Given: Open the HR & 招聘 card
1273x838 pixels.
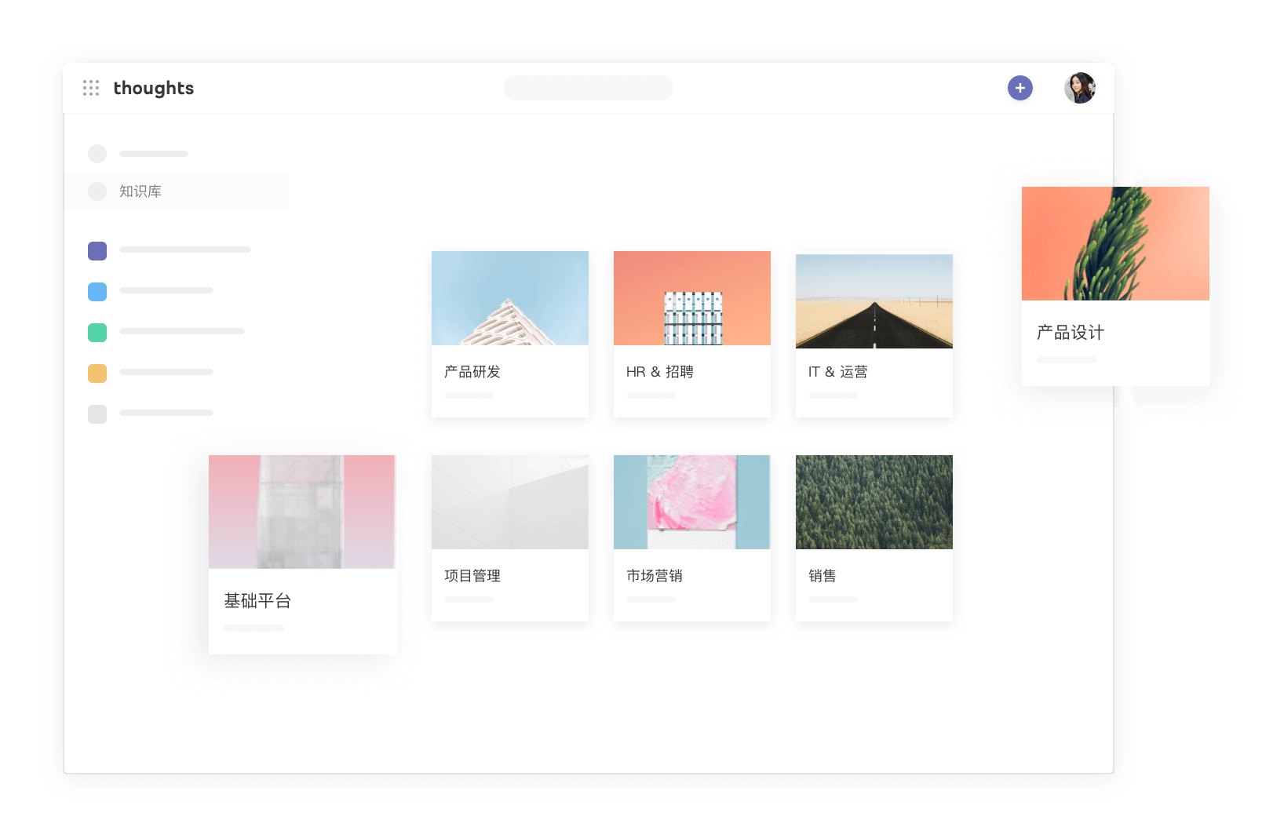Looking at the screenshot, I should [691, 333].
